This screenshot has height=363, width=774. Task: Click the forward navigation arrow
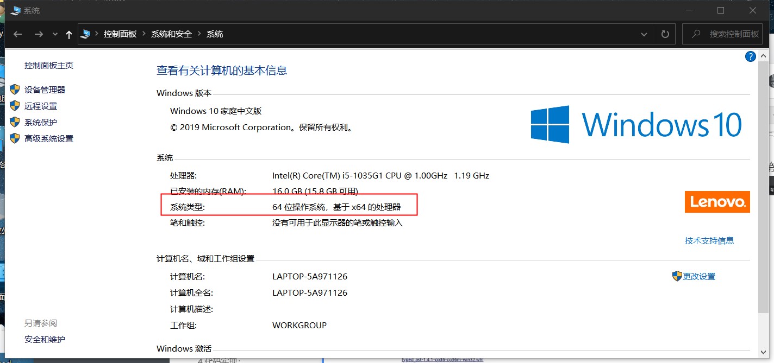[x=39, y=34]
